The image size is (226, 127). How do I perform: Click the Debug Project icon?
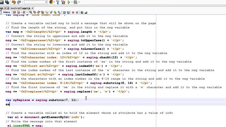point(76,2)
